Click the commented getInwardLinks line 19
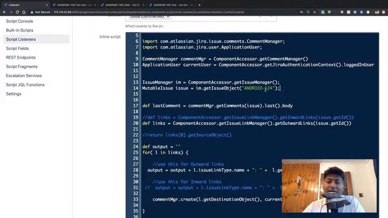Viewport: 388px width, 218px height. coord(248,117)
